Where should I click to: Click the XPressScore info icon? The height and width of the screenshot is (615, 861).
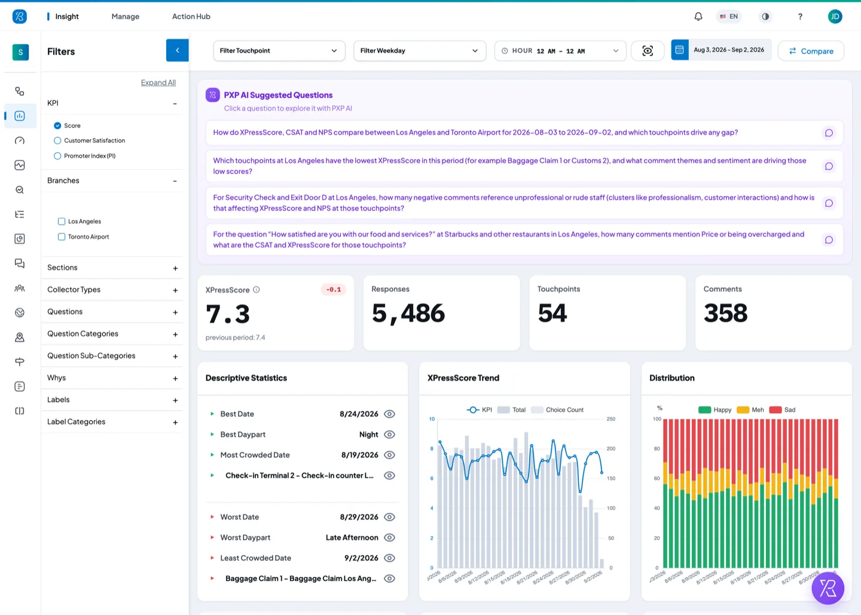(257, 290)
